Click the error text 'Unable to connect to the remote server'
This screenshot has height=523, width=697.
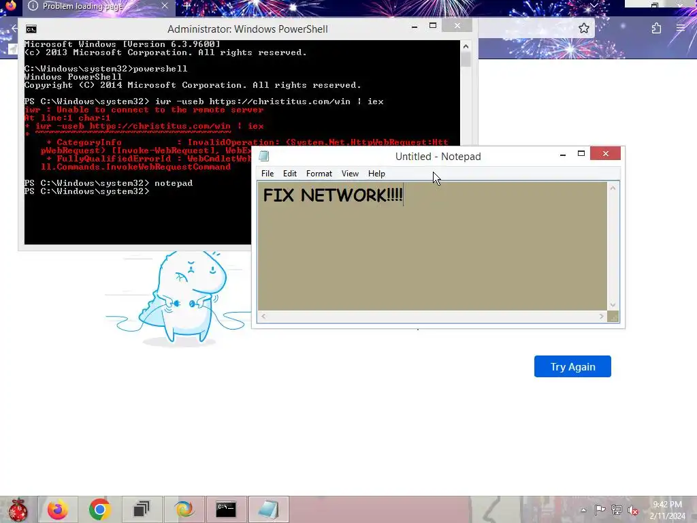coord(160,110)
